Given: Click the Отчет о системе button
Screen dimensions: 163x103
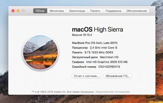Looking at the screenshot, I should pyautogui.click(x=86, y=76).
